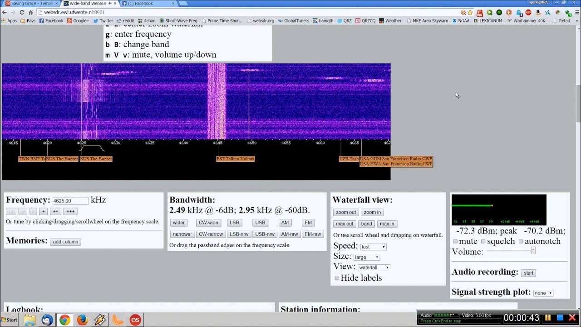Open Thunderbird from the taskbar
581x327 pixels.
[x=47, y=320]
